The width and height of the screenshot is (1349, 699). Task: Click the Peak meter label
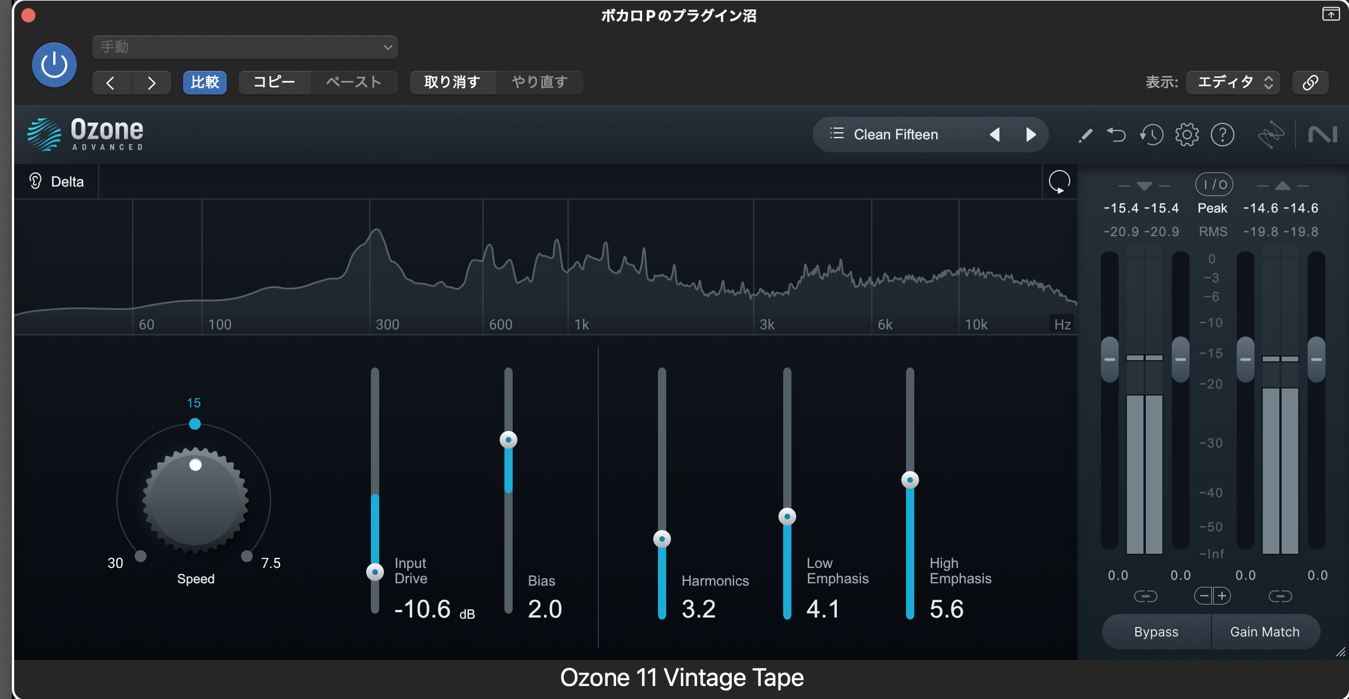click(x=1213, y=208)
